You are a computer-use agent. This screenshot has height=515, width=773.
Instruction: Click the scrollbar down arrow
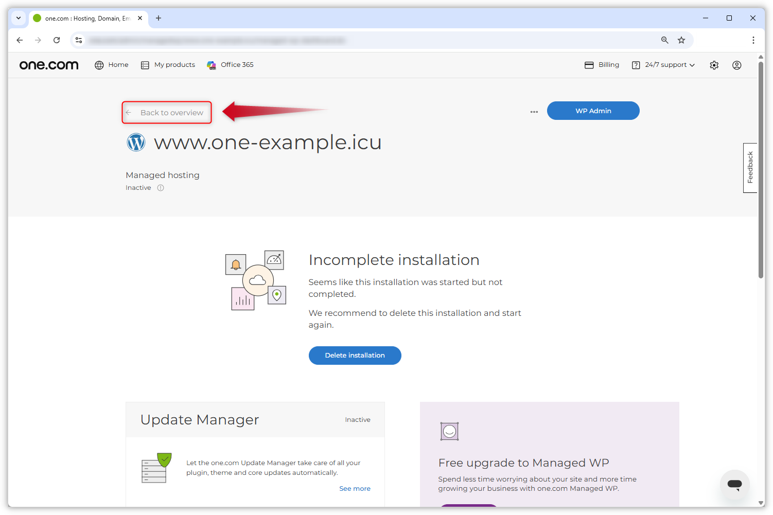click(x=761, y=503)
